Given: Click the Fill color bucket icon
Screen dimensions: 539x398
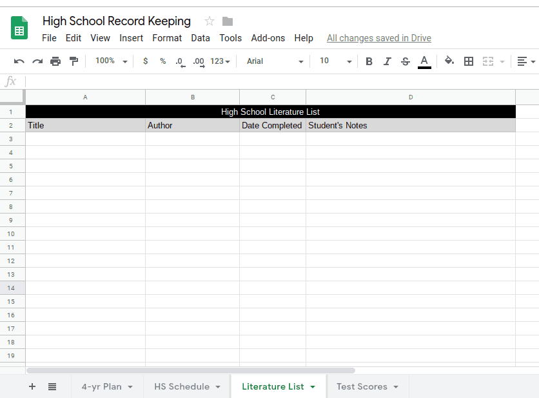Looking at the screenshot, I should (449, 61).
